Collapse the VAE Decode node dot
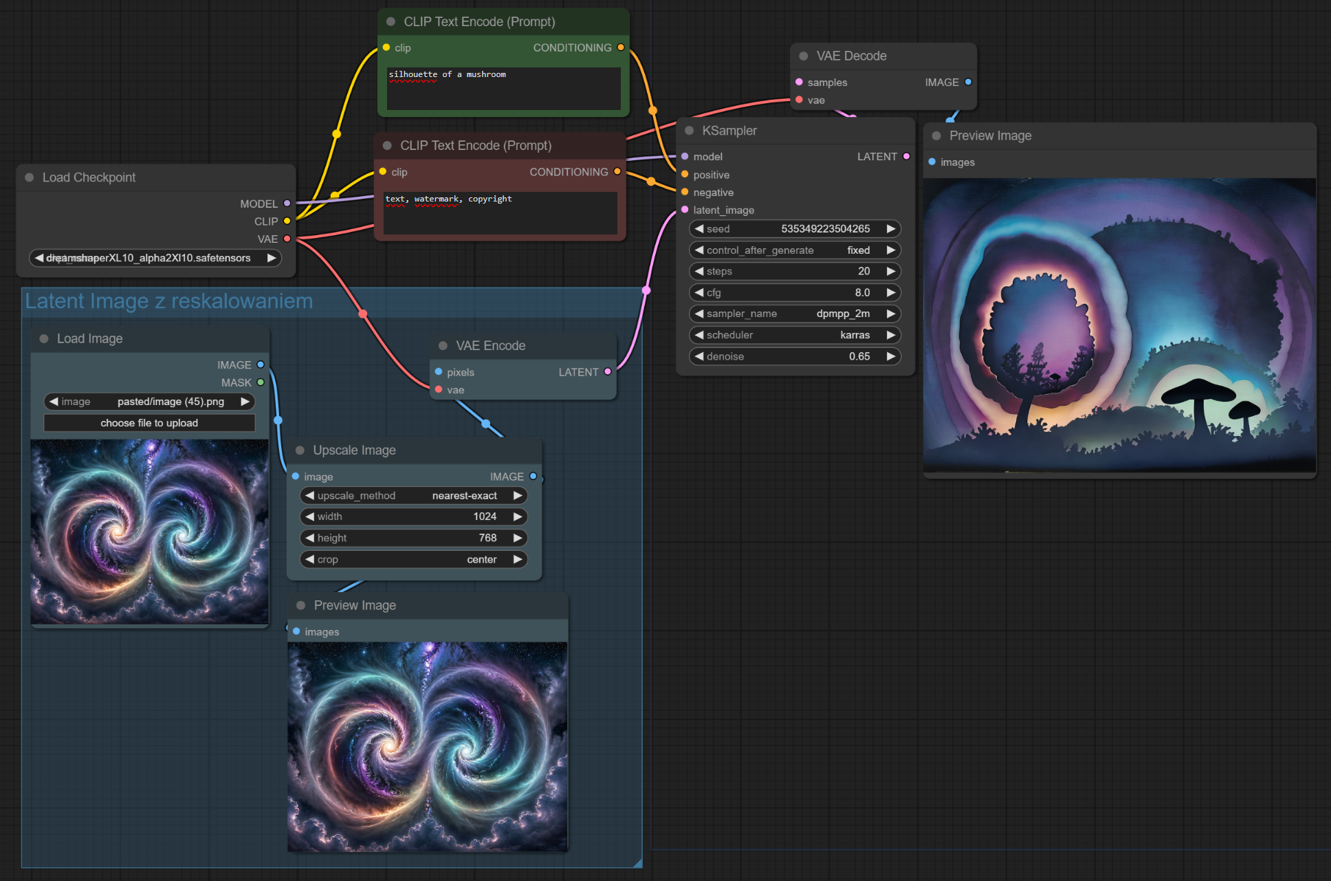The width and height of the screenshot is (1331, 881). 803,56
